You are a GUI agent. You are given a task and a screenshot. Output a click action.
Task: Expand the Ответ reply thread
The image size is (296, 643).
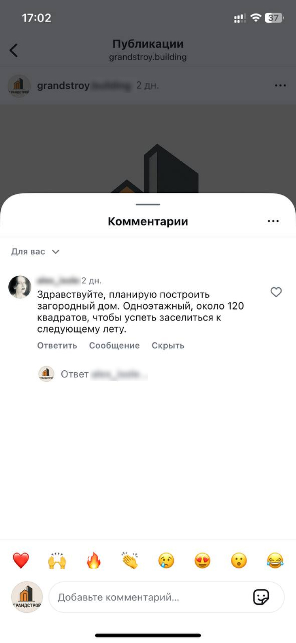93,374
